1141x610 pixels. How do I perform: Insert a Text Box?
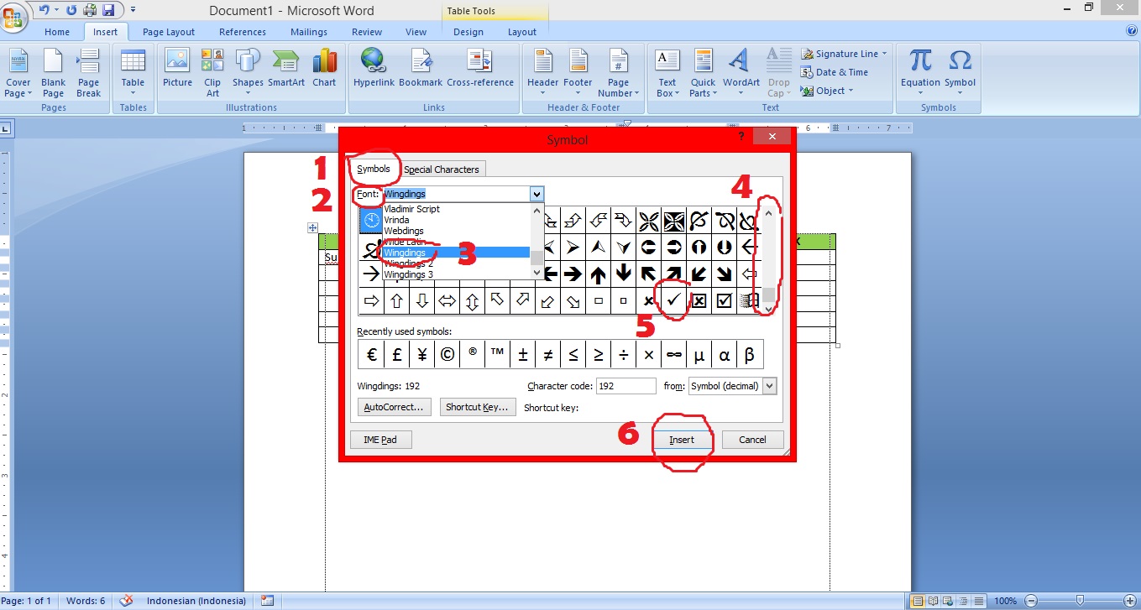click(x=667, y=73)
